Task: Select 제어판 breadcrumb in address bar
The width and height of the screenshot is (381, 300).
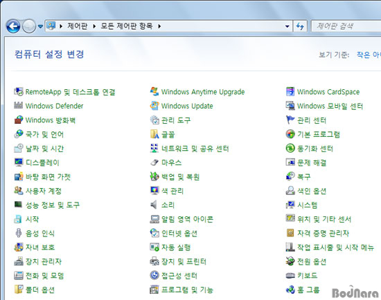Action: [x=78, y=26]
